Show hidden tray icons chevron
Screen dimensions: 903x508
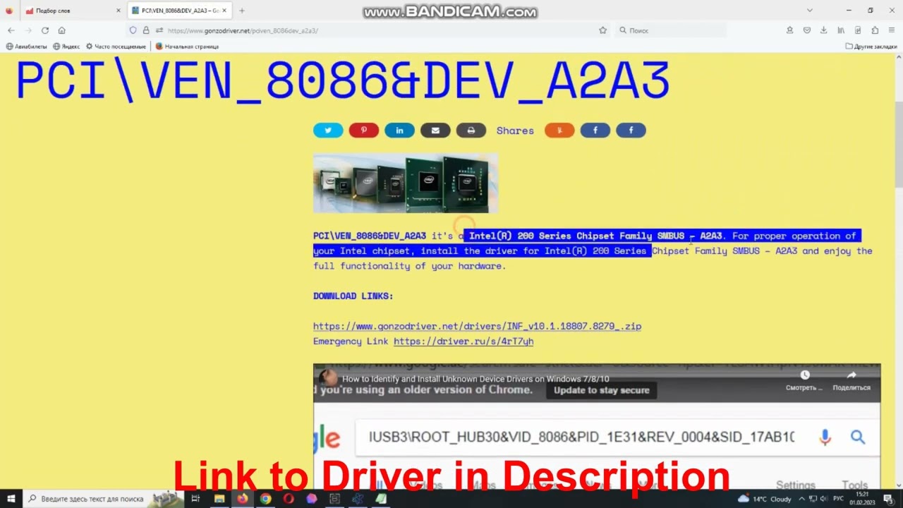801,499
